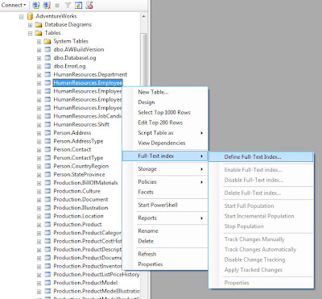Expand the HumanResources.JobCandidate table node
The image size is (322, 299).
pyautogui.click(x=39, y=117)
